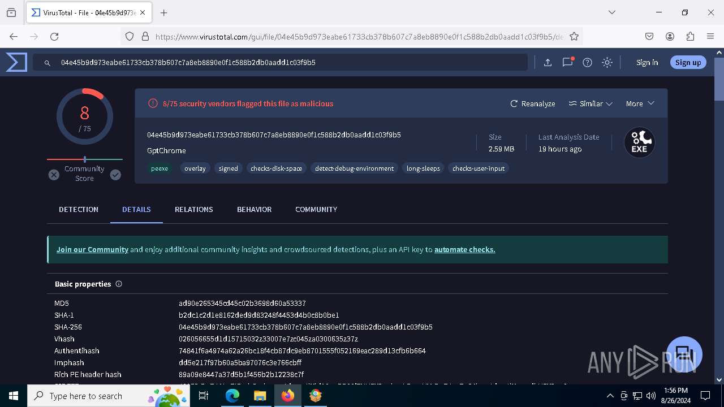Select the DETAILS tab

click(x=136, y=209)
